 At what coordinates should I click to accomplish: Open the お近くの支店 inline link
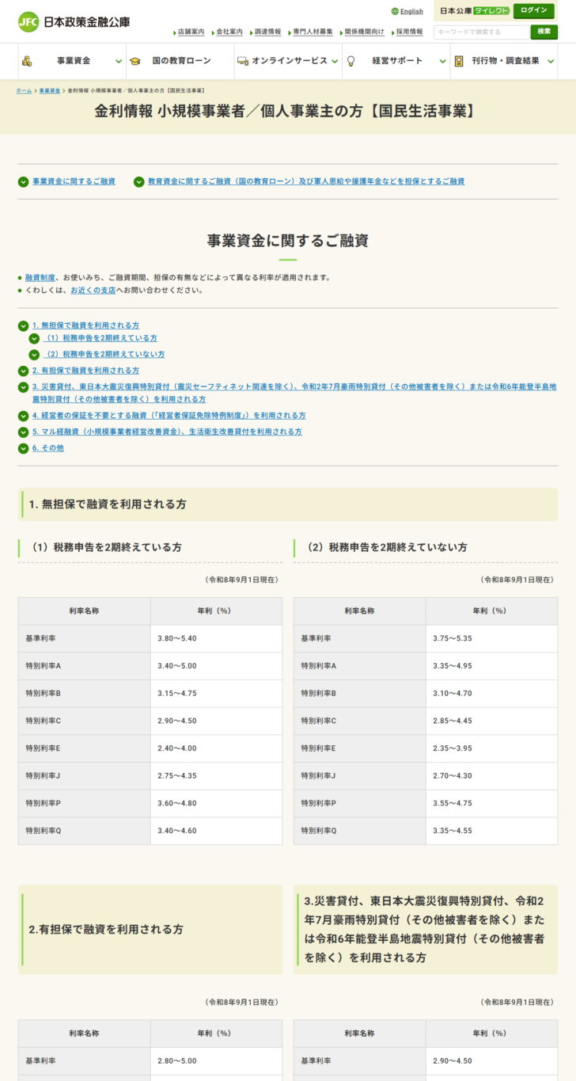coord(93,291)
